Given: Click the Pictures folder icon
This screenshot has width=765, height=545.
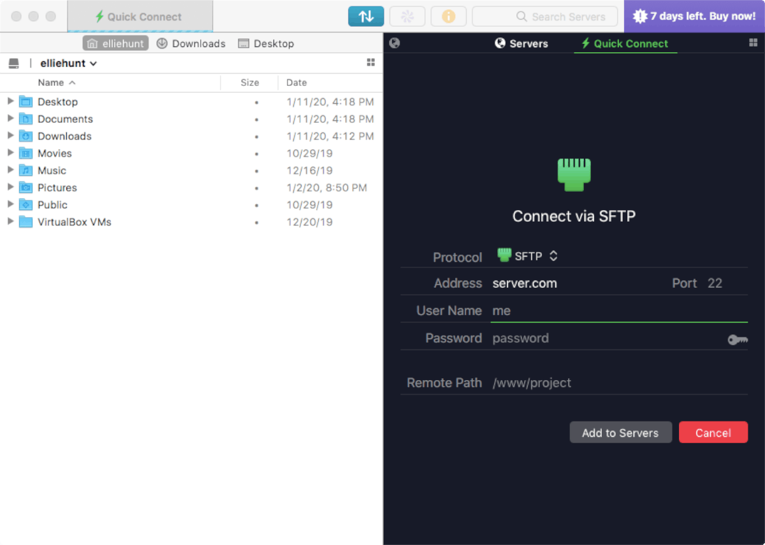Looking at the screenshot, I should click(x=25, y=187).
